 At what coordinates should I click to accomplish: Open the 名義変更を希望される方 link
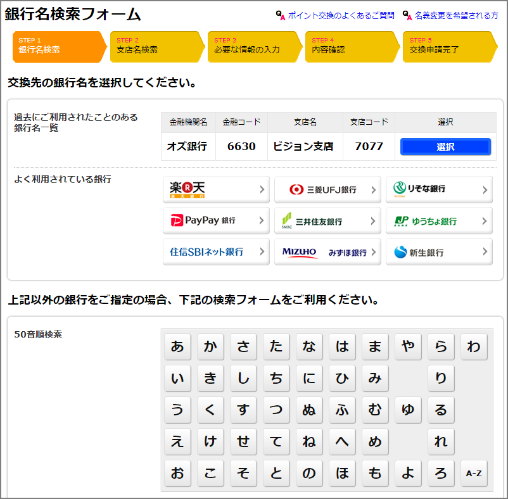point(457,15)
